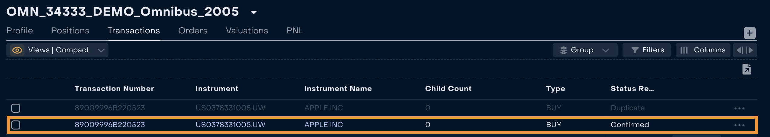Open the three-dot menu for the Confirmed row

coord(739,125)
